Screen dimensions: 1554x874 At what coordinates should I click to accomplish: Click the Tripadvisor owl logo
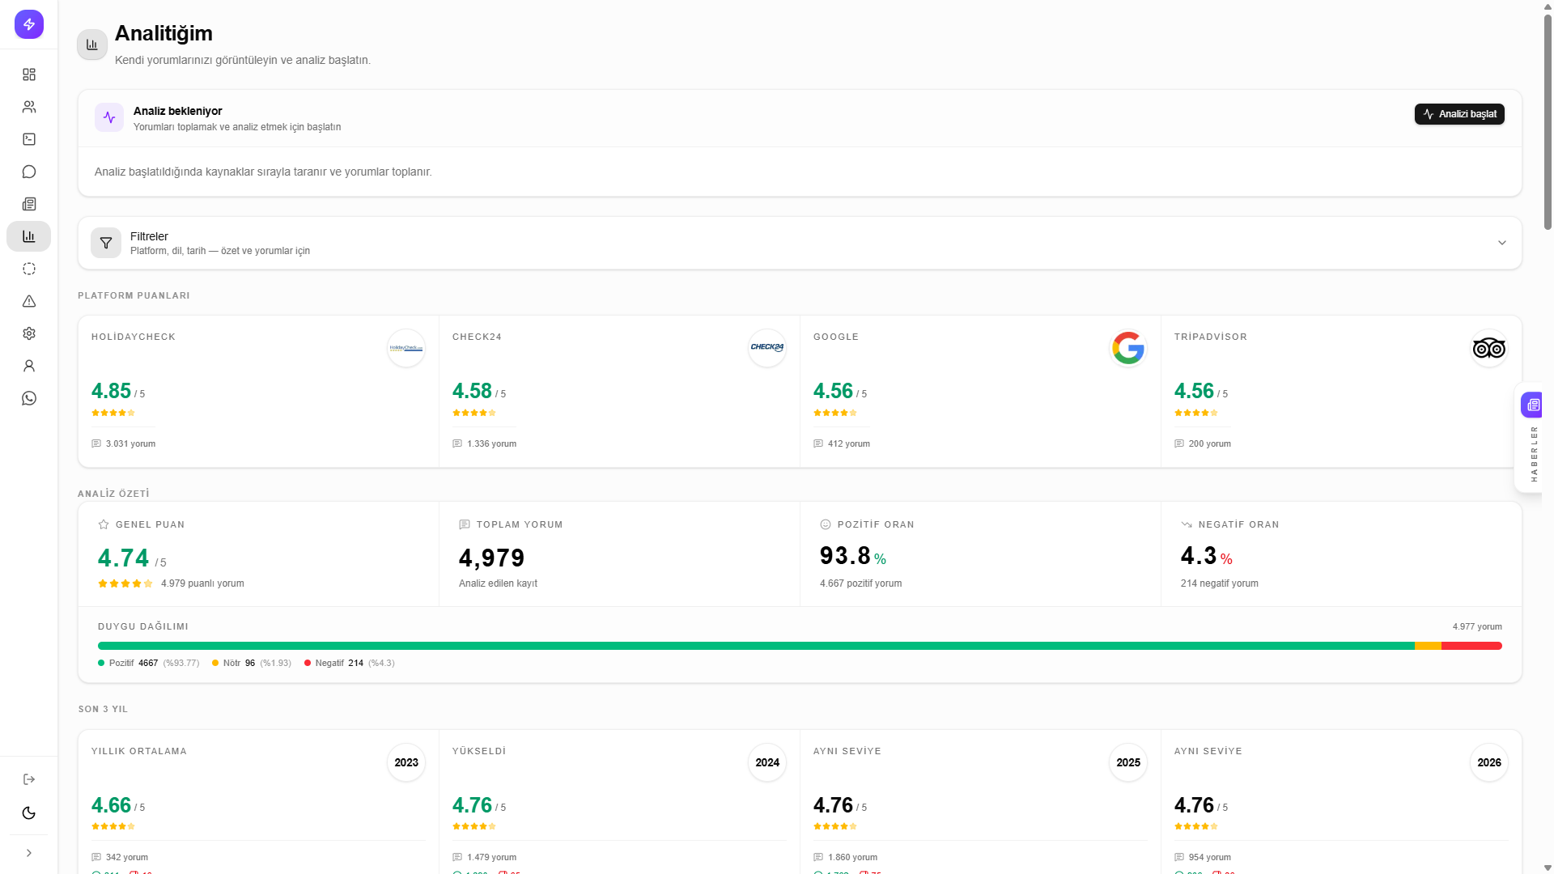1488,348
